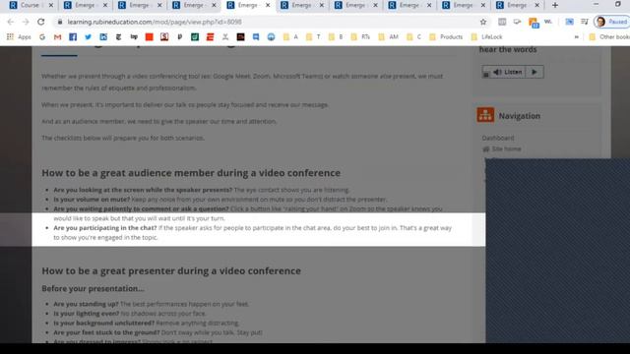
Task: Open the solid red square bookmark
Action: pos(149,37)
